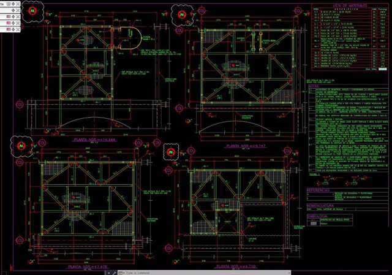392x275 pixels.
Task: Select the 'LISTA DE MATERIALES' table heading
Action: [x=350, y=6]
